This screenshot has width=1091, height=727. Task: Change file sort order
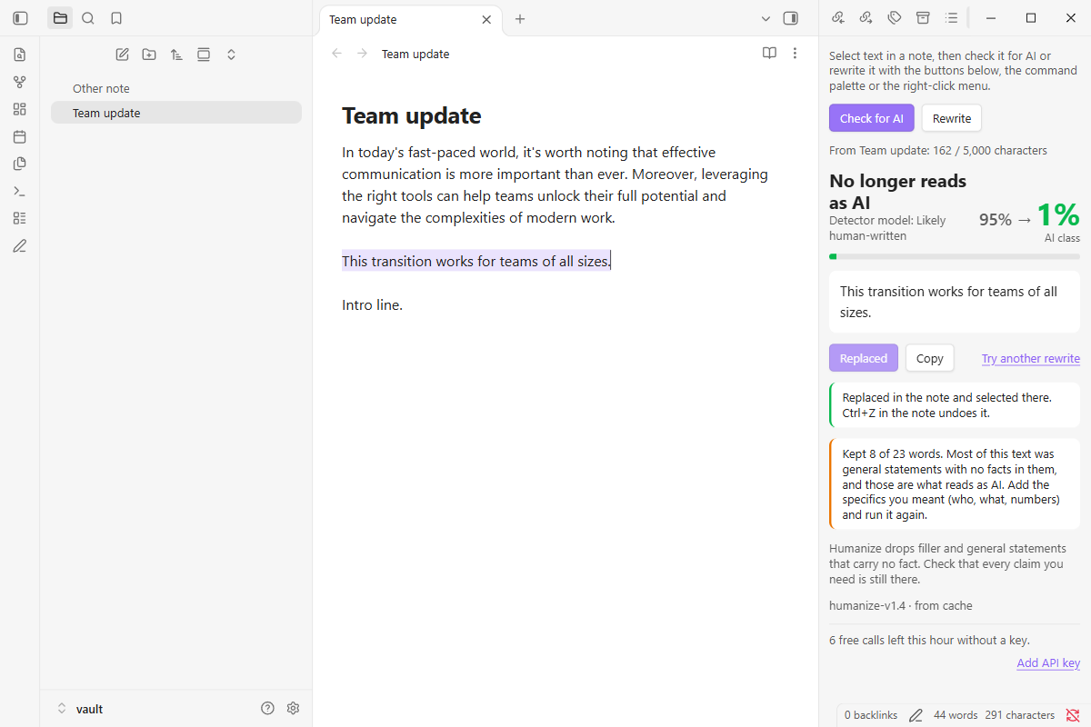pyautogui.click(x=176, y=55)
